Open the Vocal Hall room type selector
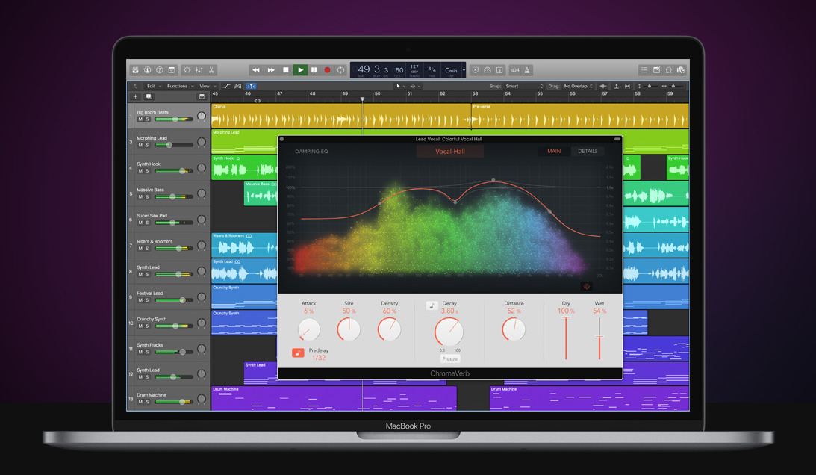The height and width of the screenshot is (475, 816). point(450,151)
